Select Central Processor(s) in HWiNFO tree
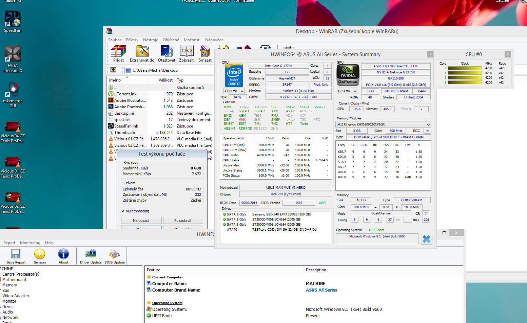This screenshot has width=527, height=323. (21, 274)
